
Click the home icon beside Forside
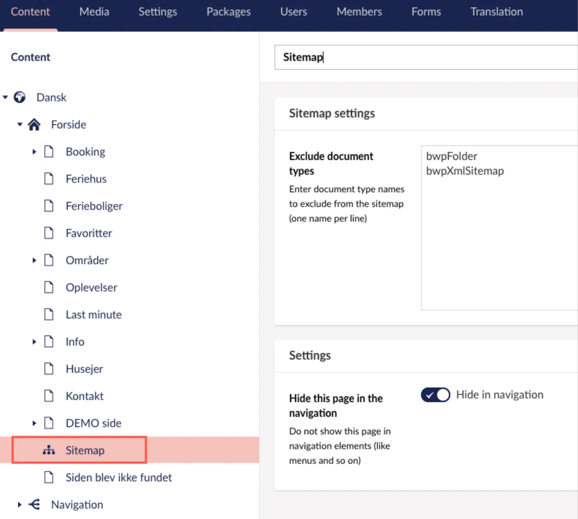(34, 125)
